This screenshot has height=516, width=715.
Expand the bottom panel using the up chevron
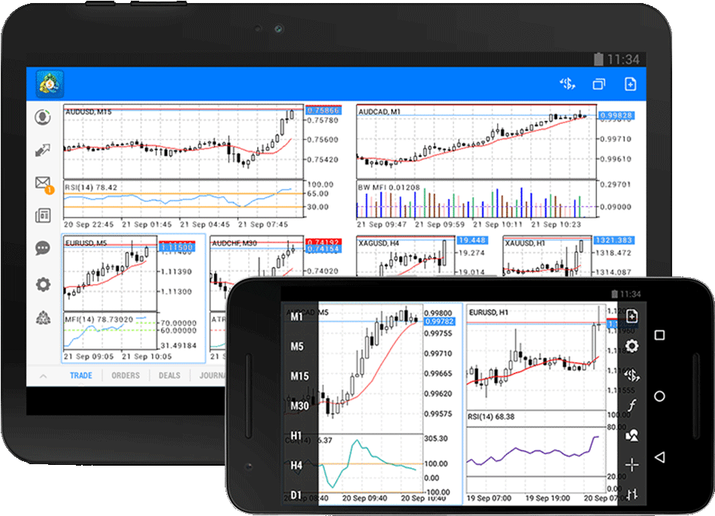(x=43, y=376)
